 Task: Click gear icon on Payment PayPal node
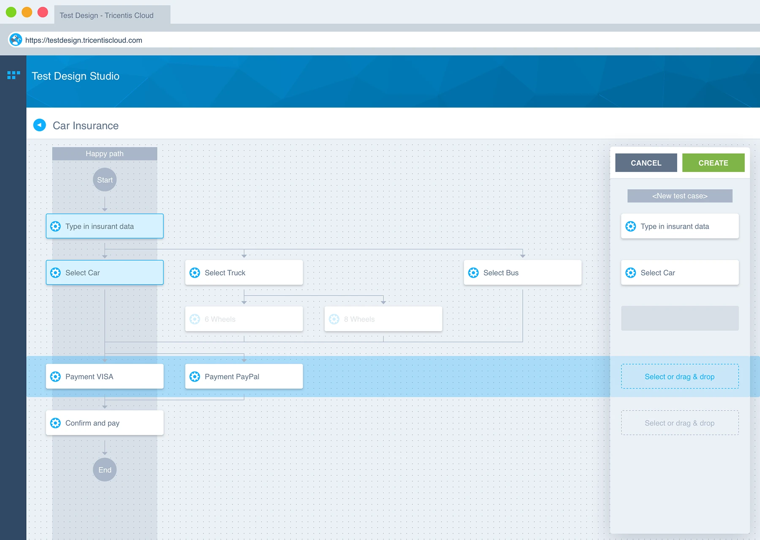[195, 377]
